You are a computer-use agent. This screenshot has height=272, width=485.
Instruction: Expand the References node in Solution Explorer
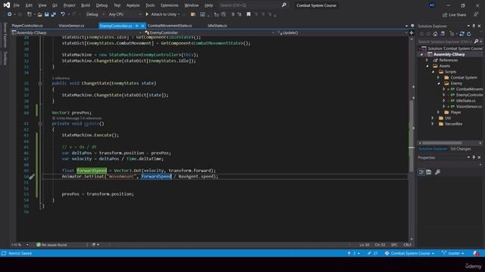tap(427, 60)
